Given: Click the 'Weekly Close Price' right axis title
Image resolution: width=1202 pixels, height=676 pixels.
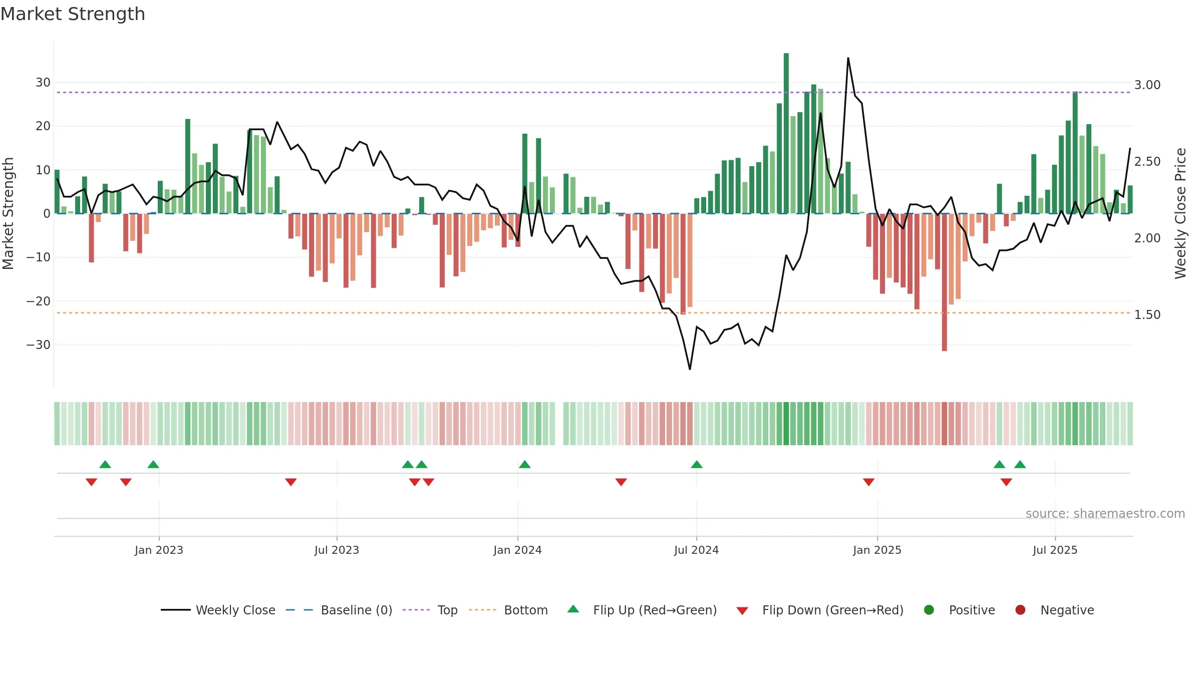Looking at the screenshot, I should (1180, 213).
